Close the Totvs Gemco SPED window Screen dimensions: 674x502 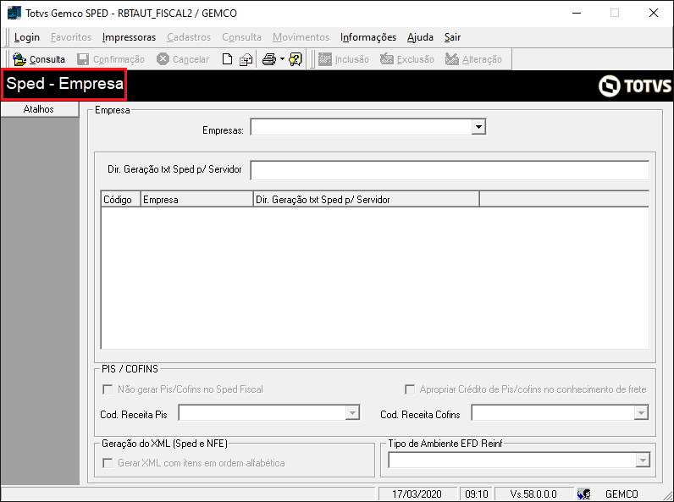pos(654,13)
